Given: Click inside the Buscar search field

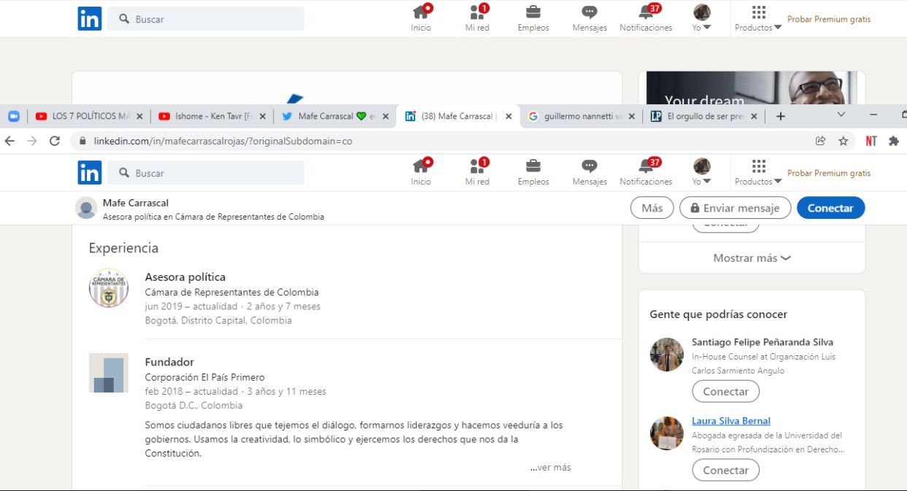Looking at the screenshot, I should pyautogui.click(x=206, y=172).
